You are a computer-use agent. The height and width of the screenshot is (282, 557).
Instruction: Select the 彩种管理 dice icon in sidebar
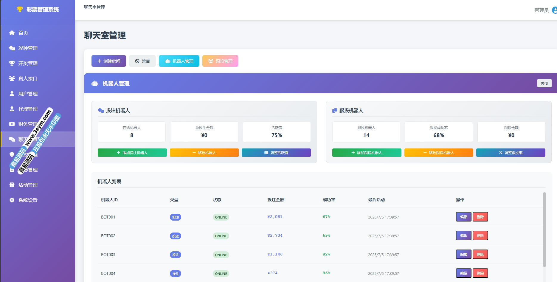tap(12, 48)
